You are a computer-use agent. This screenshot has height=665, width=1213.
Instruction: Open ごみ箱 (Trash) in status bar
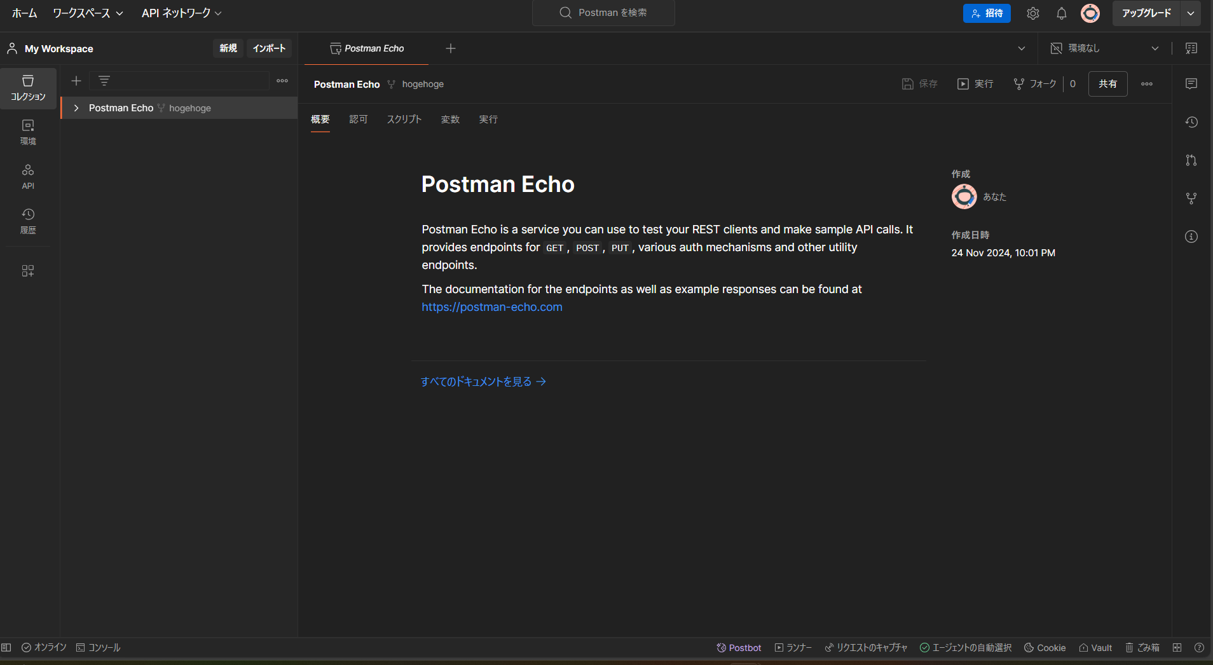(1142, 647)
